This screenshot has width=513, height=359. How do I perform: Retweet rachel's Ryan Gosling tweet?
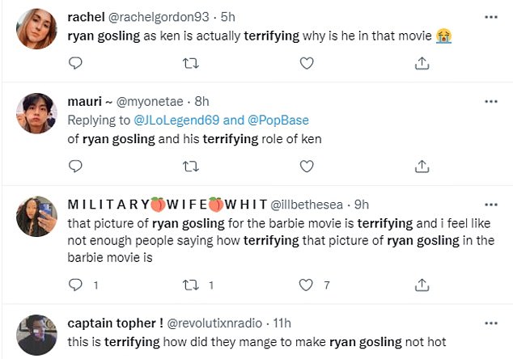pyautogui.click(x=190, y=63)
